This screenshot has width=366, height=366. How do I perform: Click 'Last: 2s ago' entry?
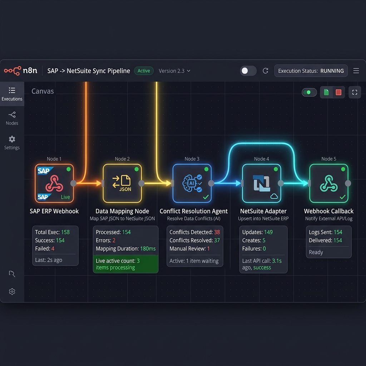pyautogui.click(x=49, y=260)
